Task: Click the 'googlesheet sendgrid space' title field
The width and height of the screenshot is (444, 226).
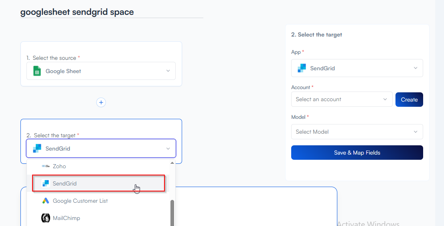Action: pyautogui.click(x=112, y=12)
